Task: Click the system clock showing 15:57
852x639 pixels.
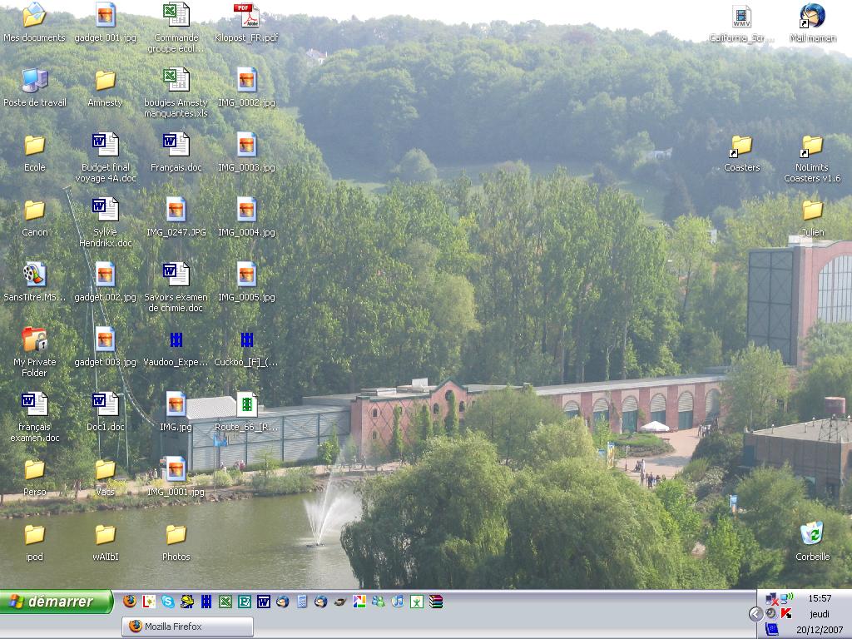Action: [820, 598]
